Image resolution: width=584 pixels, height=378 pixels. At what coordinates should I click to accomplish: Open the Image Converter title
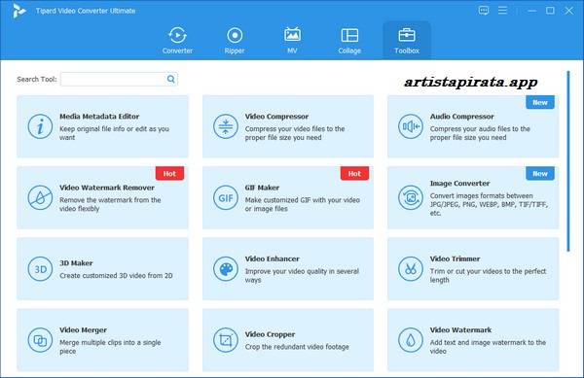point(459,184)
